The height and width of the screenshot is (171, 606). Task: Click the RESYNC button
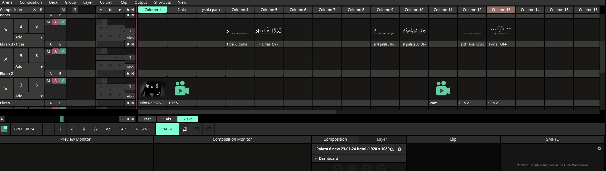(x=143, y=129)
